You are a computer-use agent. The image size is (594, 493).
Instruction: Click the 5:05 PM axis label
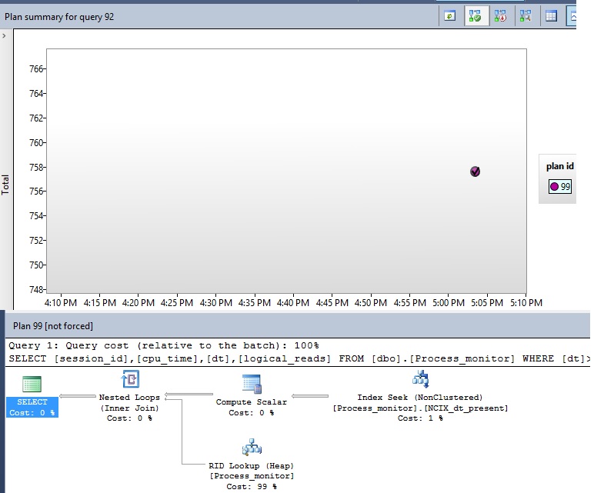pos(487,303)
